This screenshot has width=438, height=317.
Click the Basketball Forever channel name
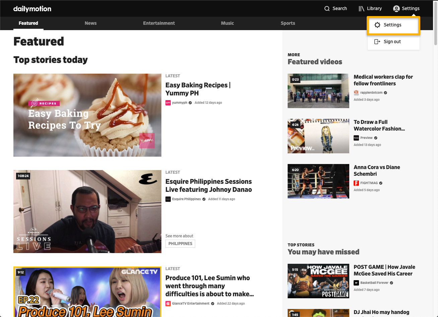pyautogui.click(x=374, y=283)
